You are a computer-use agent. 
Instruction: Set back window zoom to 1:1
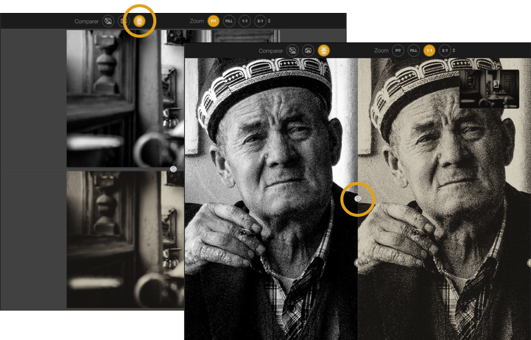point(244,21)
